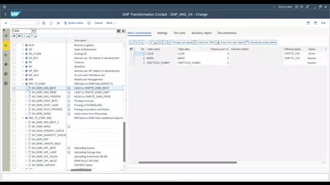
Task: Click the Exit button
Action: pos(323,23)
